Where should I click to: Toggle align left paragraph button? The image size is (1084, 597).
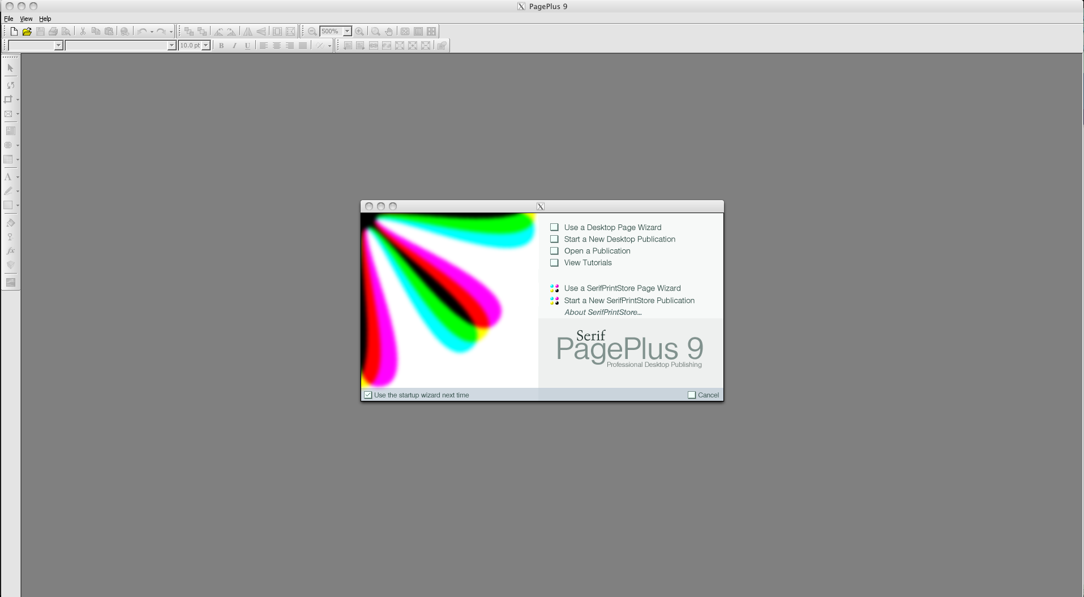point(264,46)
